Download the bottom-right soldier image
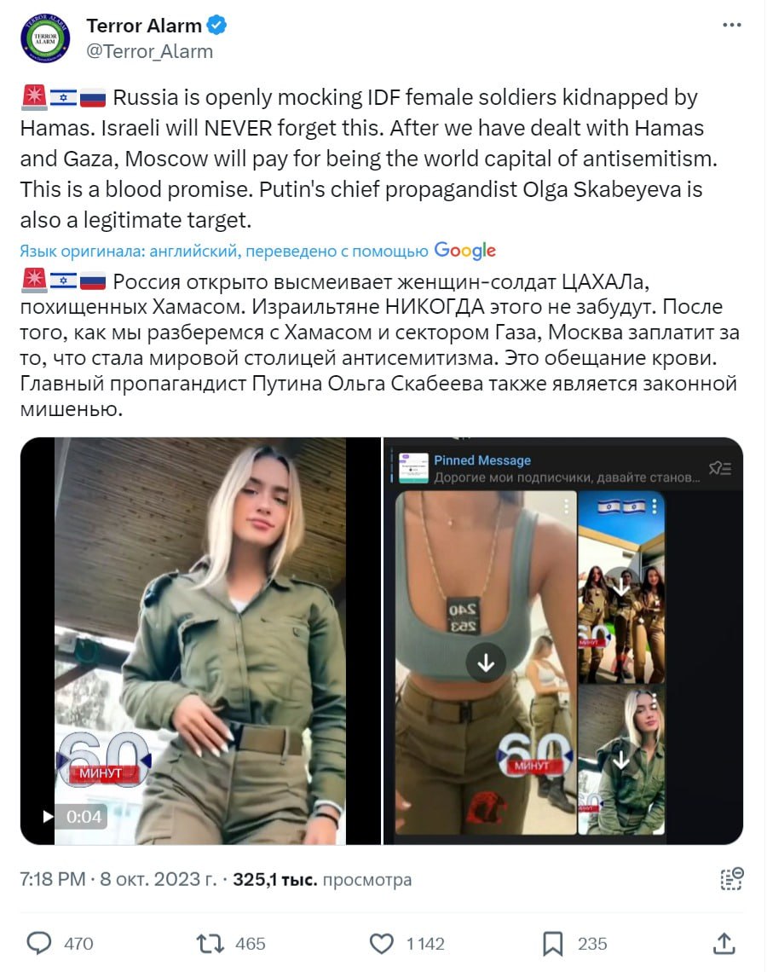This screenshot has height=972, width=767. pyautogui.click(x=620, y=760)
